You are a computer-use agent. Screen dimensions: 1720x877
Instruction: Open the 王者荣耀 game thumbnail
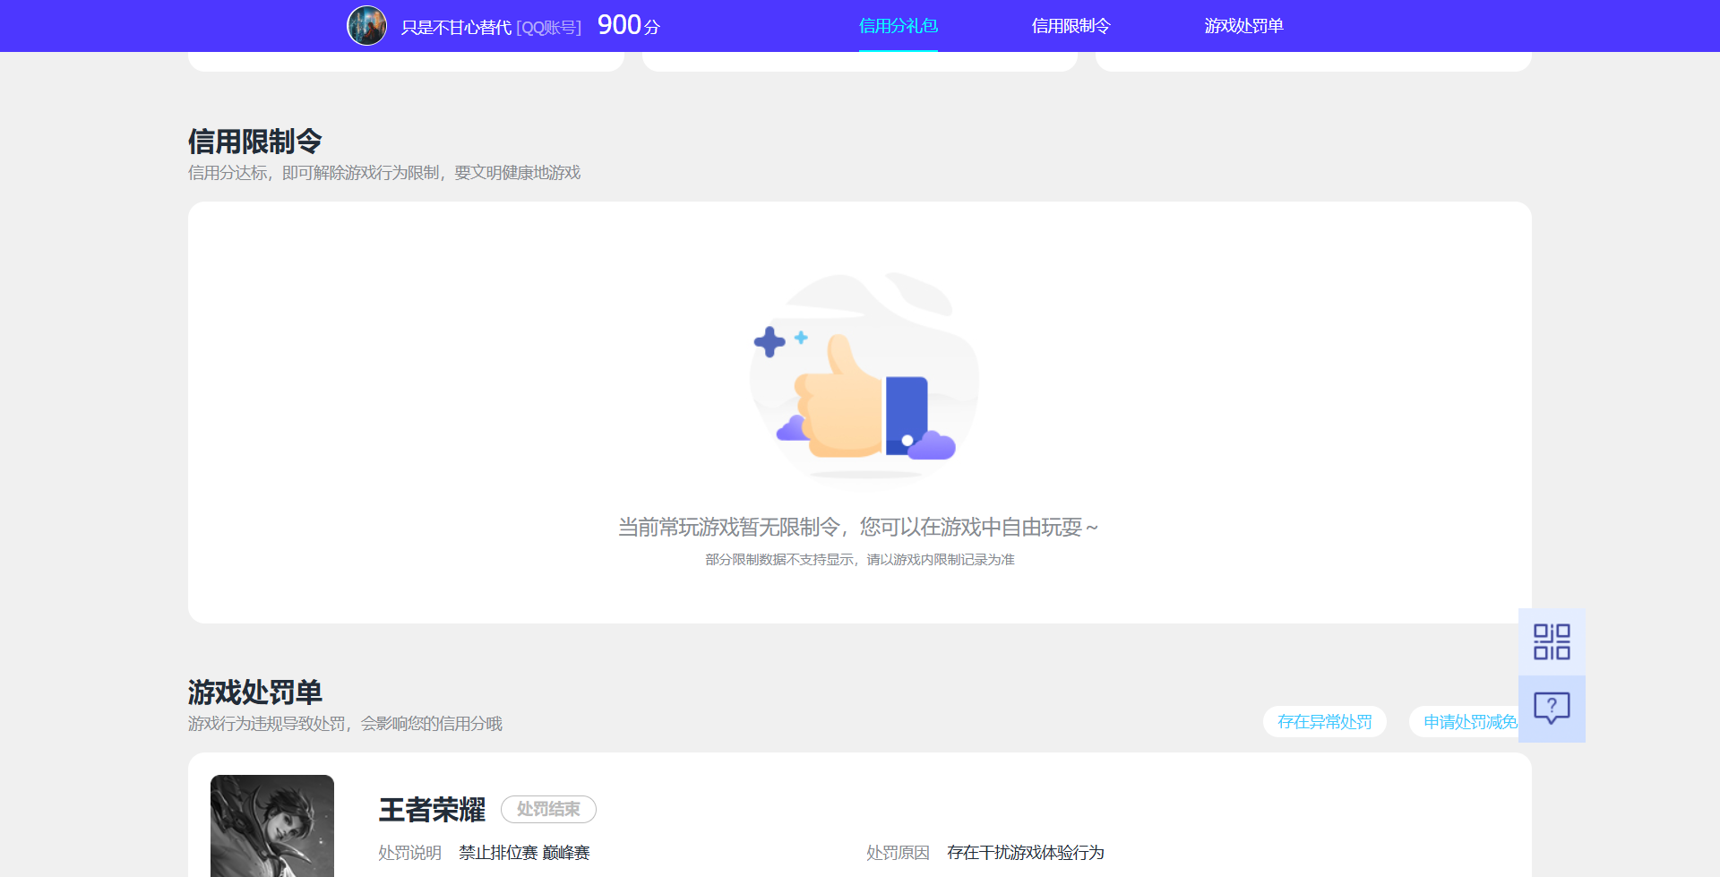[271, 825]
